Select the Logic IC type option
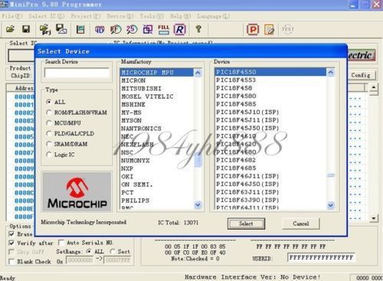Image resolution: width=383 pixels, height=281 pixels. click(49, 155)
